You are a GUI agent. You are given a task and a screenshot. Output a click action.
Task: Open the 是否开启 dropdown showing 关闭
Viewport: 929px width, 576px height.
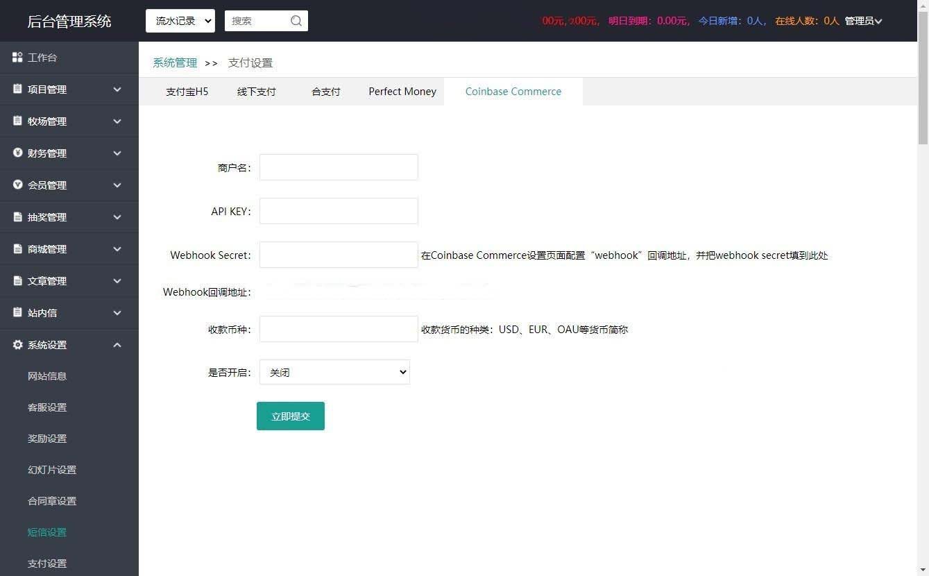coord(334,372)
